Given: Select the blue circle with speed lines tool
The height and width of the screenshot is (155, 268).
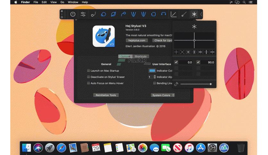Looking at the screenshot, I should 104,14.
